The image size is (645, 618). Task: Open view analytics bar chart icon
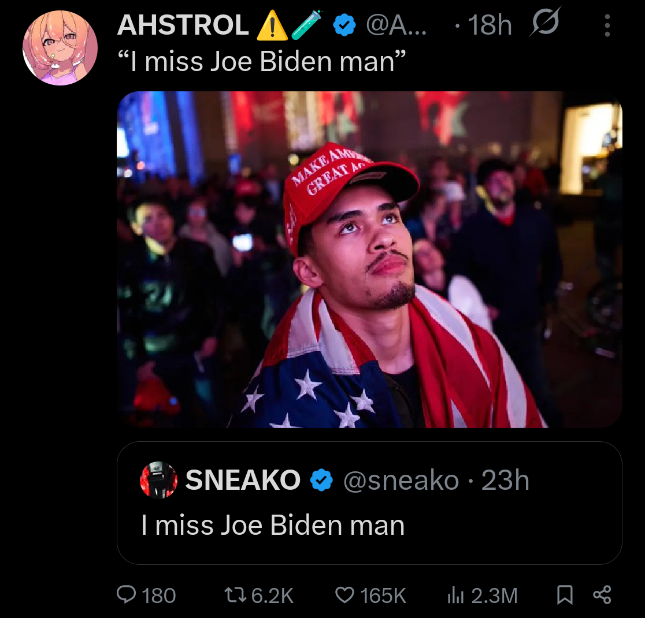pos(455,595)
